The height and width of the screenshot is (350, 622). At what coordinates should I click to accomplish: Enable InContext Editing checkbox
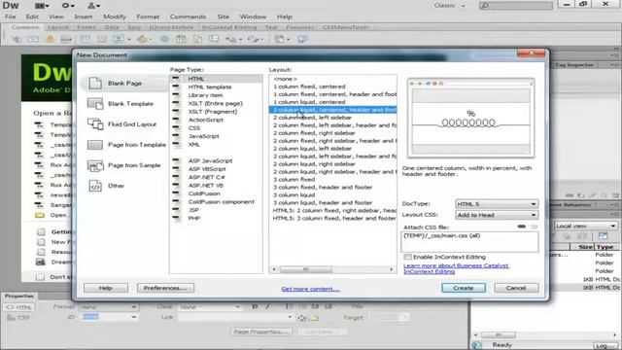(x=408, y=257)
